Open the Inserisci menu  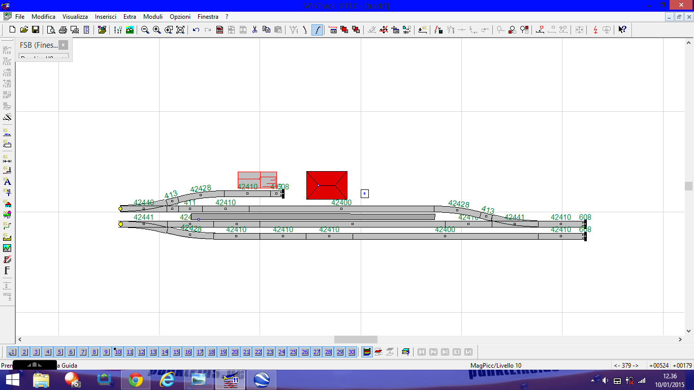106,17
